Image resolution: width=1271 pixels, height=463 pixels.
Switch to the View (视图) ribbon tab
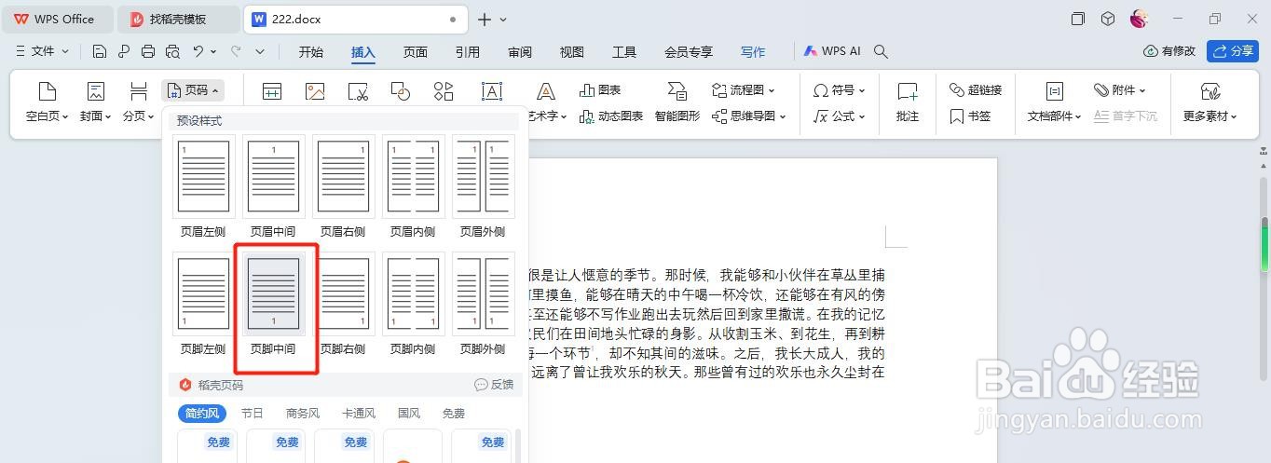[572, 52]
